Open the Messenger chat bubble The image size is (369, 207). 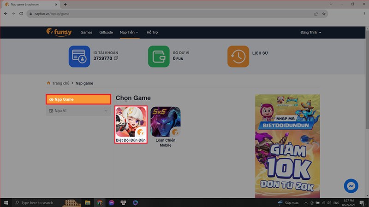coord(351,186)
